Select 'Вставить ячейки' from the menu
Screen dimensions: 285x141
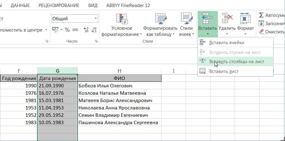[226, 43]
